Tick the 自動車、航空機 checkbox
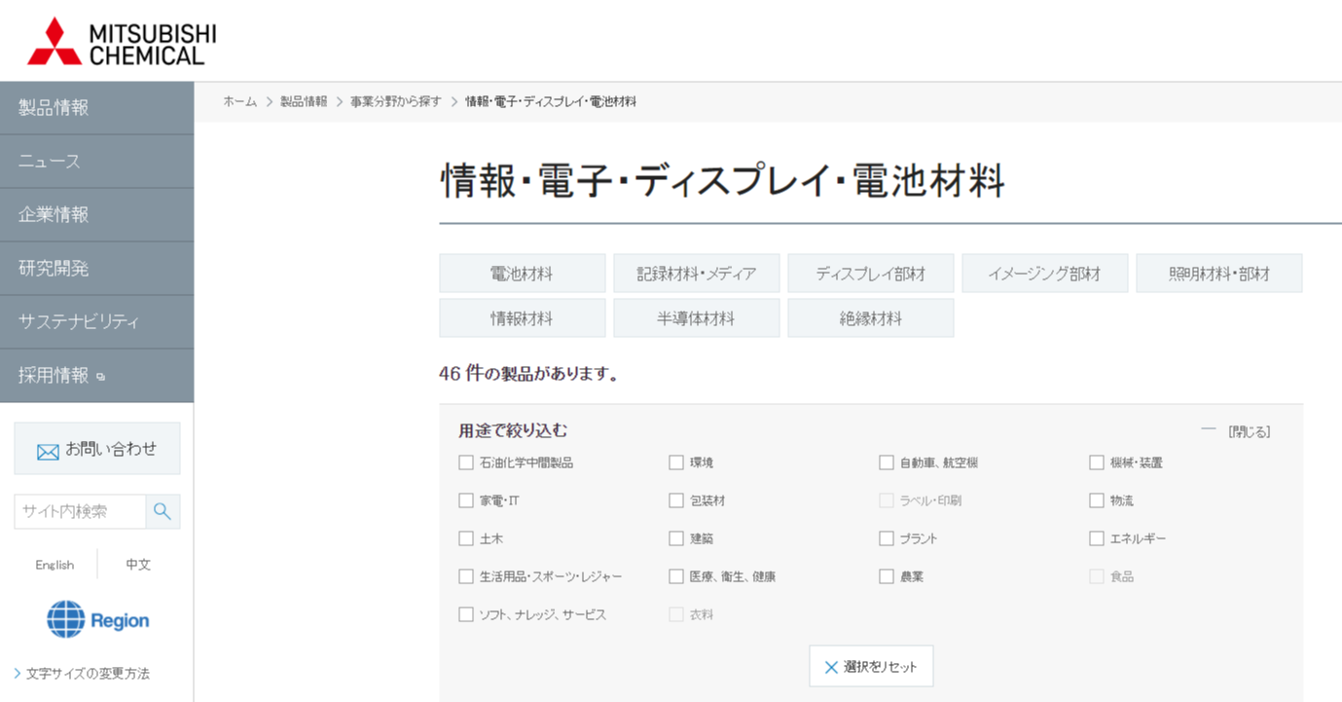 (887, 462)
